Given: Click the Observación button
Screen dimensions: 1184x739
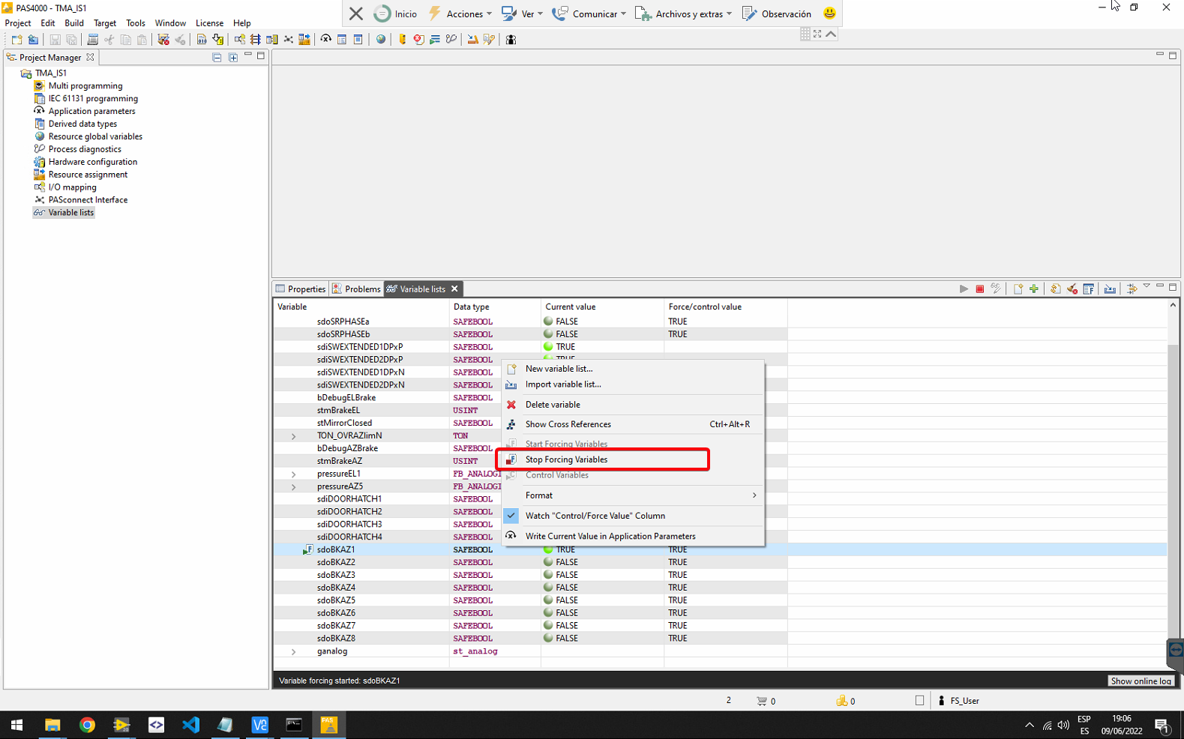Looking at the screenshot, I should pyautogui.click(x=777, y=13).
